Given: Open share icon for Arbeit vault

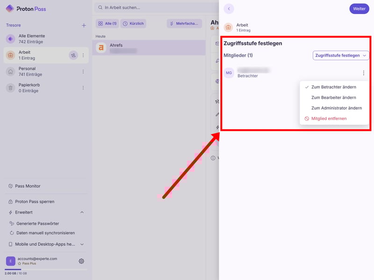Looking at the screenshot, I should coord(73,55).
